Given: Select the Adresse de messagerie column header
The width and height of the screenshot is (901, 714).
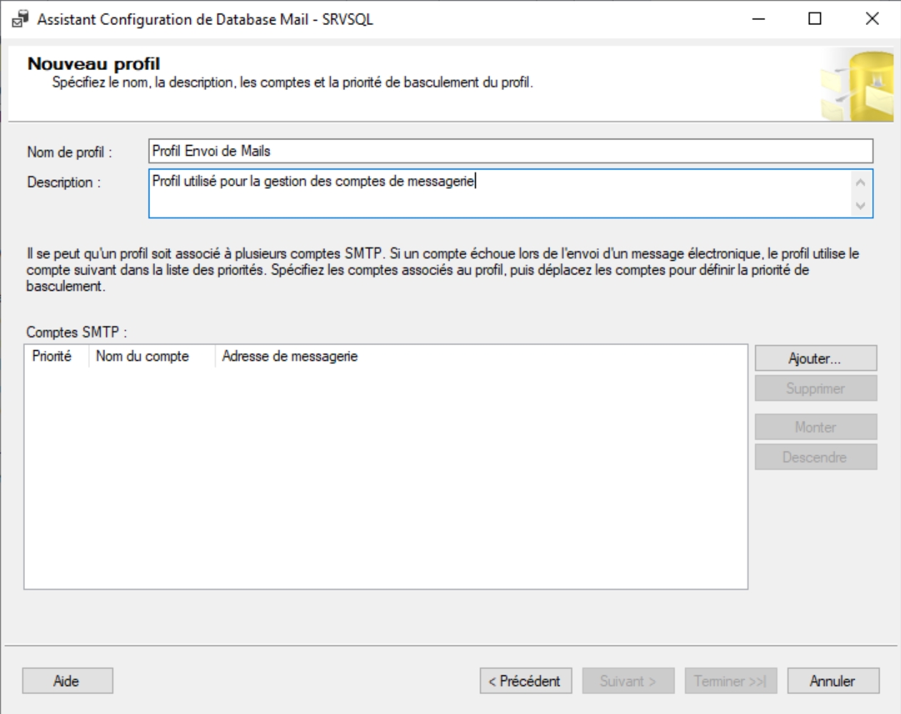Looking at the screenshot, I should [x=290, y=356].
